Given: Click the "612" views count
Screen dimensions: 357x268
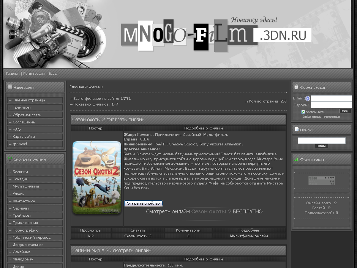Looking at the screenshot, I should [x=91, y=236].
